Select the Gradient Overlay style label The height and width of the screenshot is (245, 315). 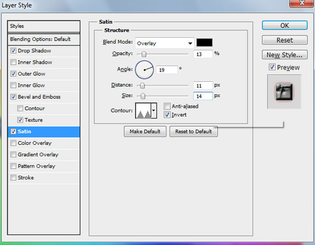[38, 154]
